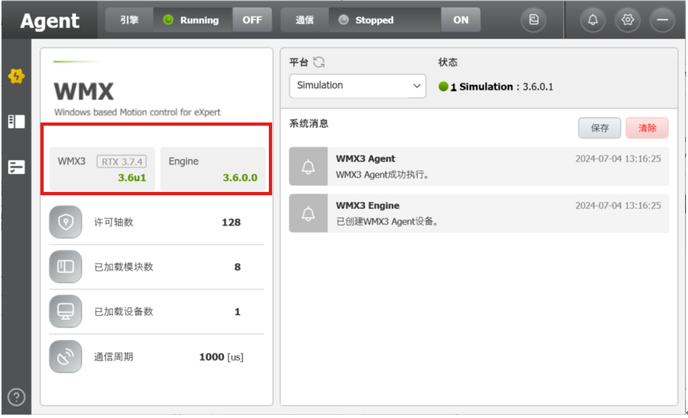Select the WMX3 Agent message text
Image resolution: width=688 pixels, height=418 pixels.
click(382, 174)
